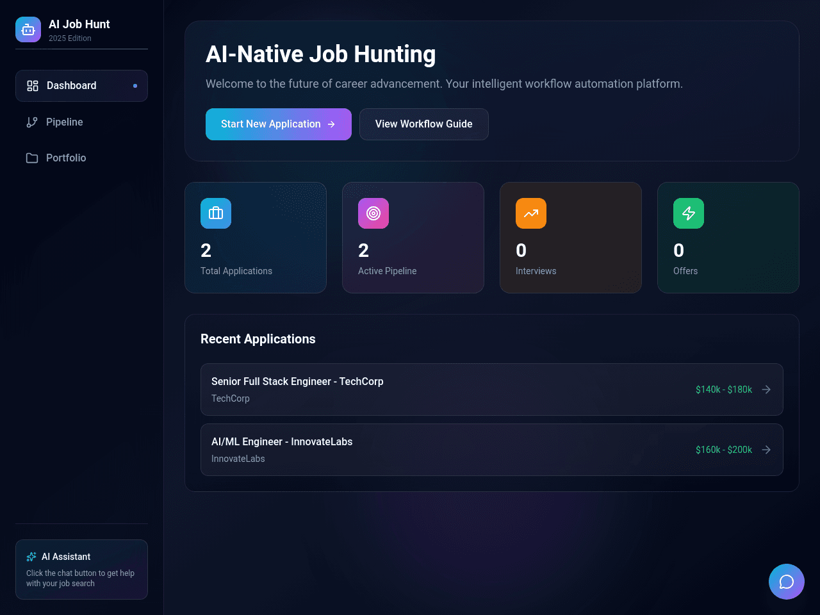Screen dimensions: 820x615
Task: Open the Dashboard sidebar item
Action: point(81,86)
